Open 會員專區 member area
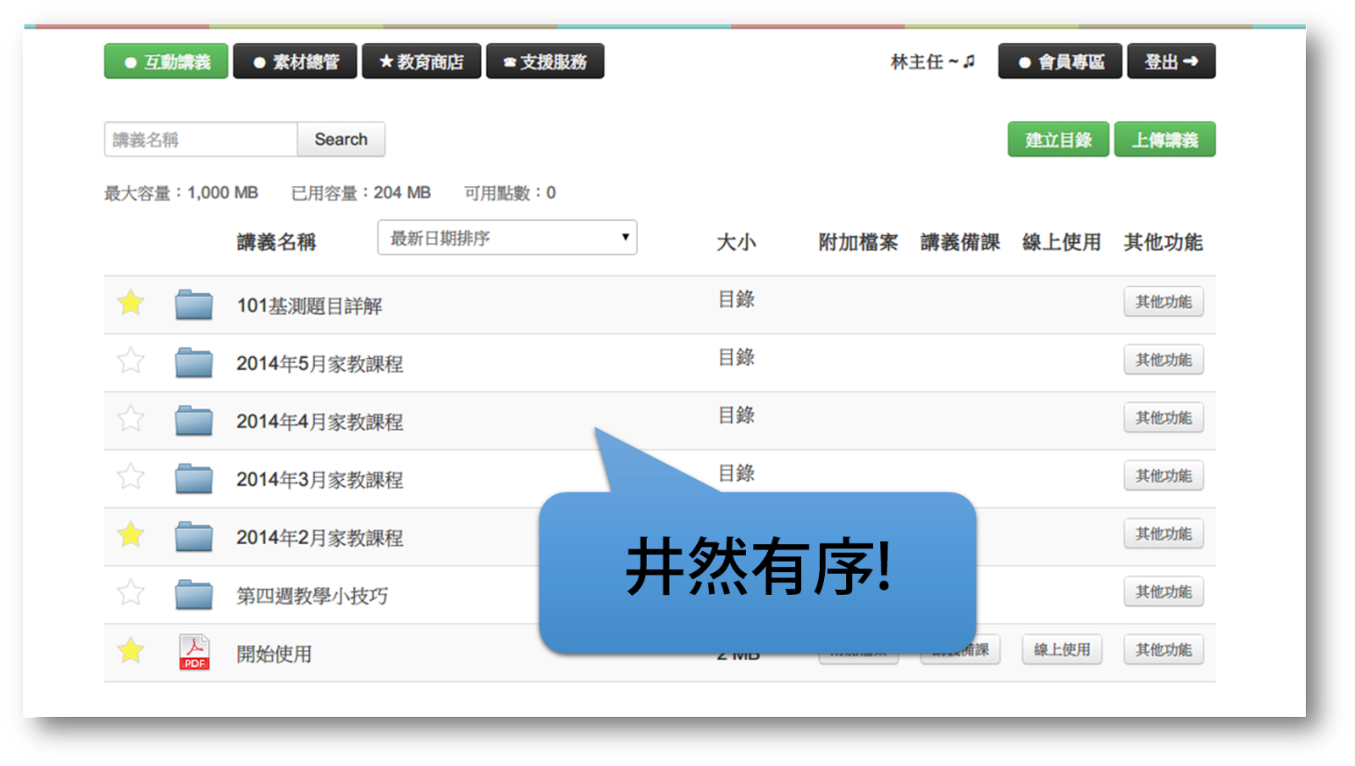The image size is (1355, 766). [1060, 61]
